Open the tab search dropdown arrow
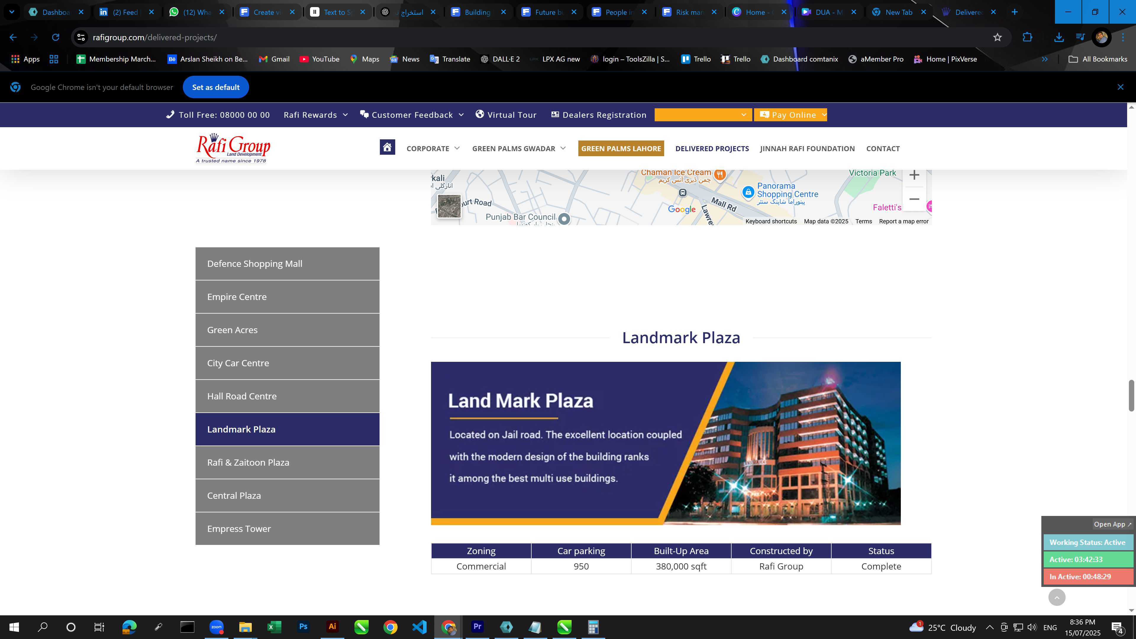This screenshot has height=639, width=1136. [x=12, y=12]
